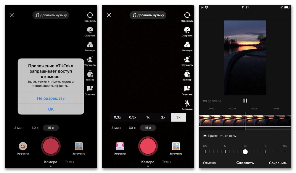Tap the smiley-face Эффекты icon
The image size is (296, 173).
coord(23,146)
